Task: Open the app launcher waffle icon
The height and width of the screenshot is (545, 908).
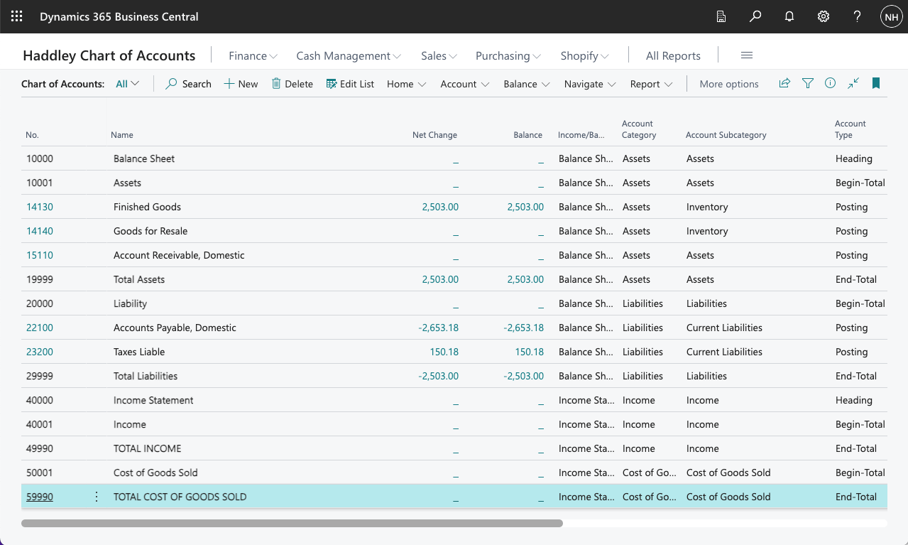Action: [16, 16]
